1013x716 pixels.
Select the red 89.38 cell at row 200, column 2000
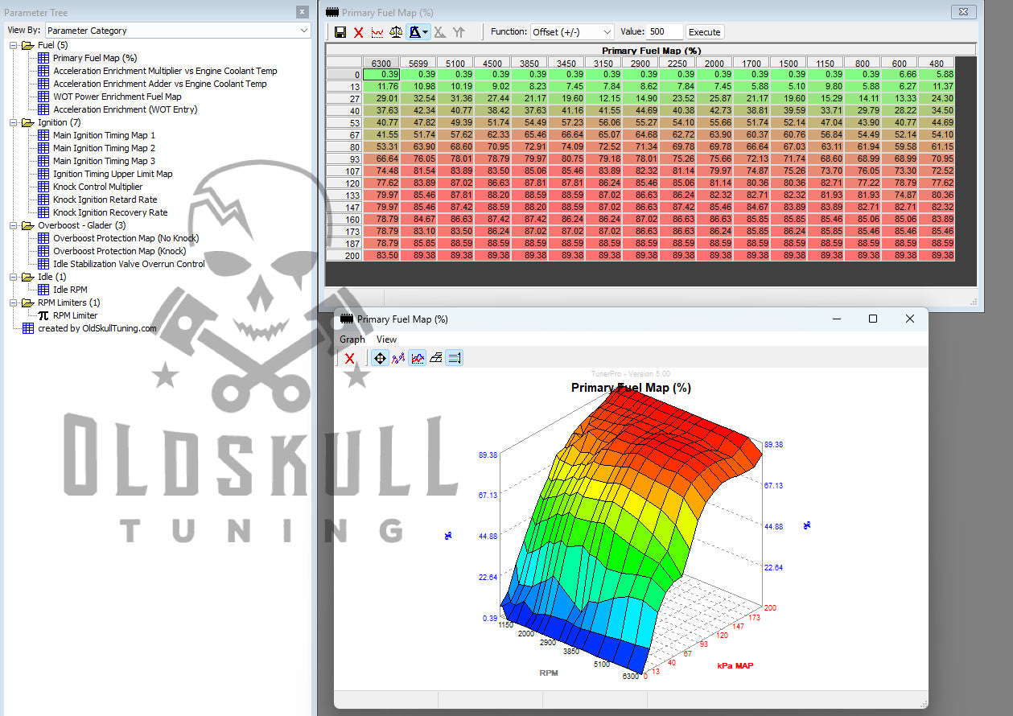[x=714, y=255]
